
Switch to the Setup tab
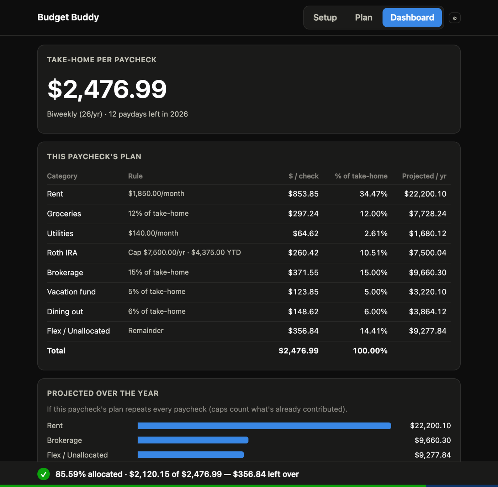pyautogui.click(x=325, y=17)
